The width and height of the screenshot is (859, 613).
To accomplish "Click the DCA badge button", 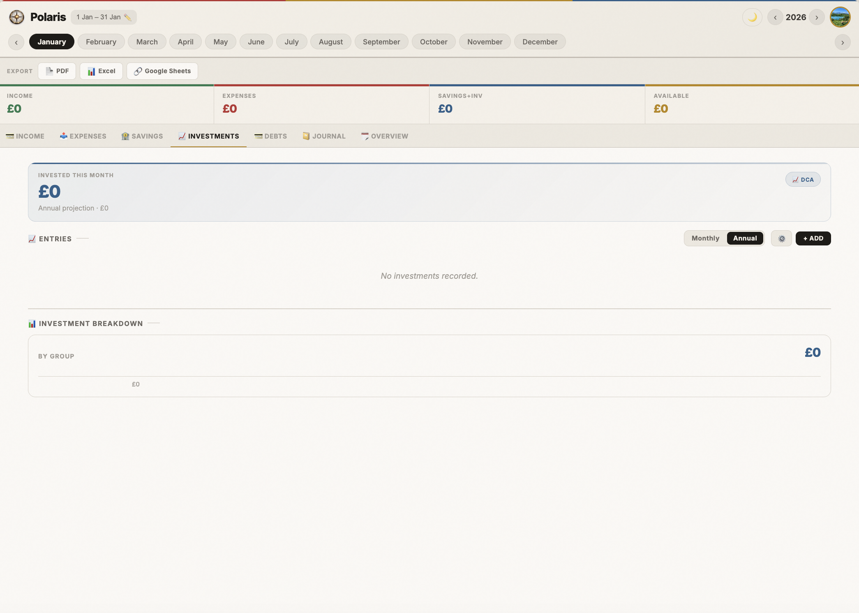I will (x=803, y=180).
